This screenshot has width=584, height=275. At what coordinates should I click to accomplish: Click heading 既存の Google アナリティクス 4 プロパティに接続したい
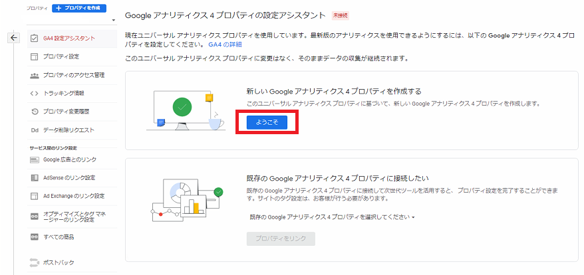(338, 178)
